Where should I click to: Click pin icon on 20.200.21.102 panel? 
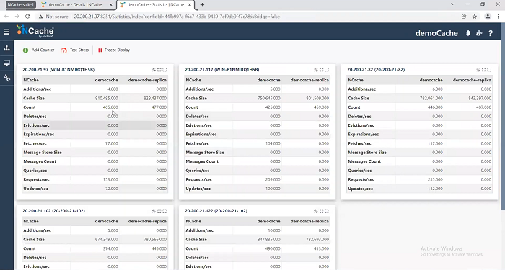(x=154, y=211)
